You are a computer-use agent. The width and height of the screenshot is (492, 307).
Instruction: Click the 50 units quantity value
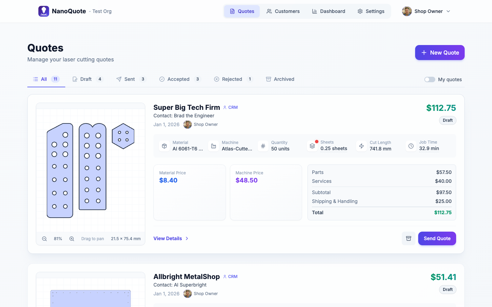point(280,149)
